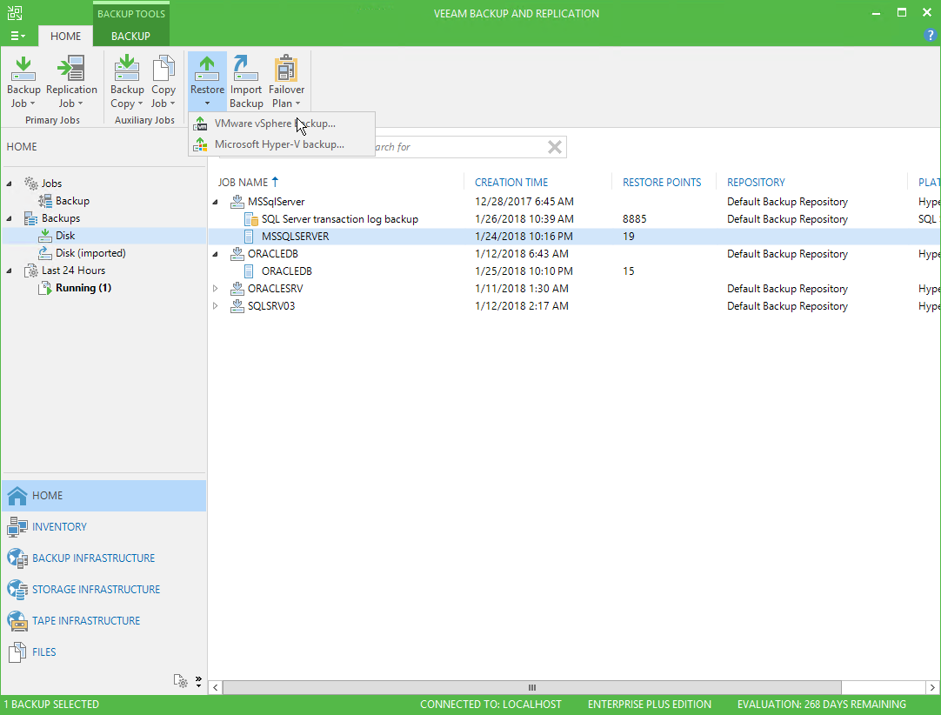This screenshot has height=715, width=941.
Task: Sort by REPOSITORY column header
Action: pos(756,183)
